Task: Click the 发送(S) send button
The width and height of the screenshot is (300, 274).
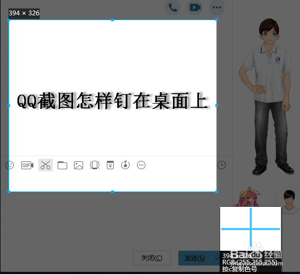Action: pyautogui.click(x=194, y=258)
